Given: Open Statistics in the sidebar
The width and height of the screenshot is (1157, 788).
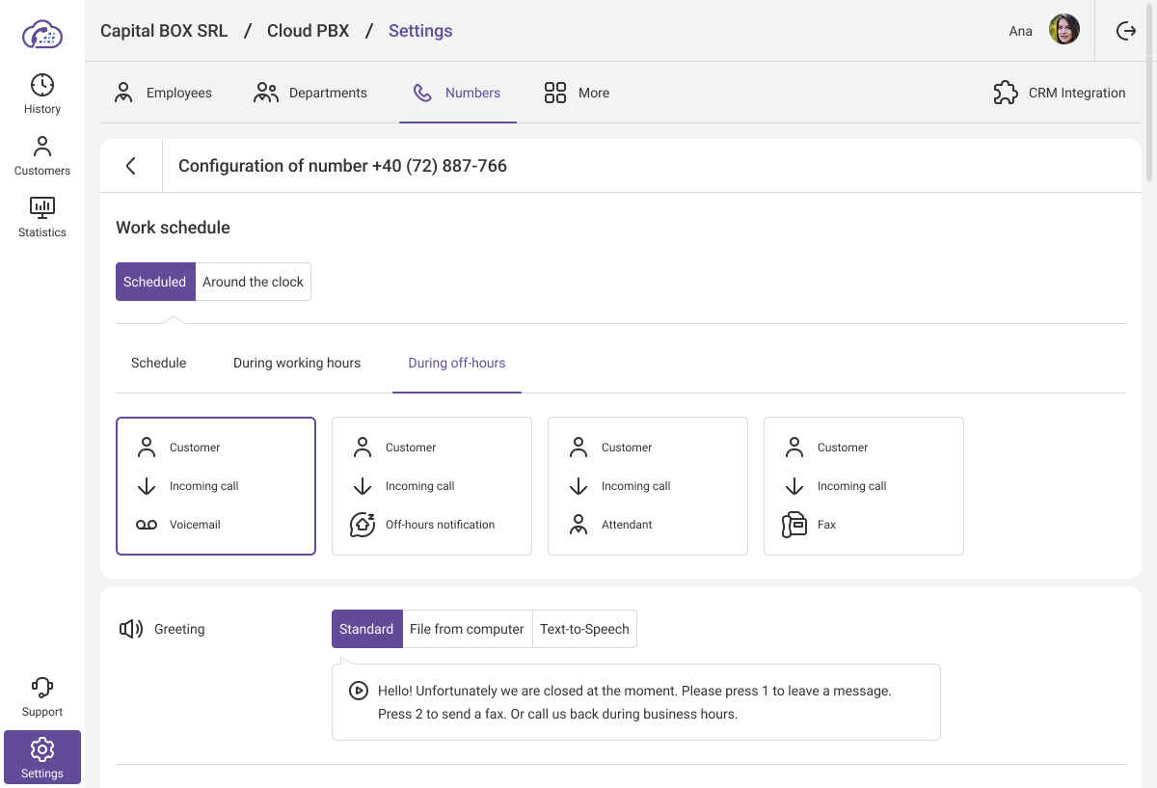Looking at the screenshot, I should (42, 217).
